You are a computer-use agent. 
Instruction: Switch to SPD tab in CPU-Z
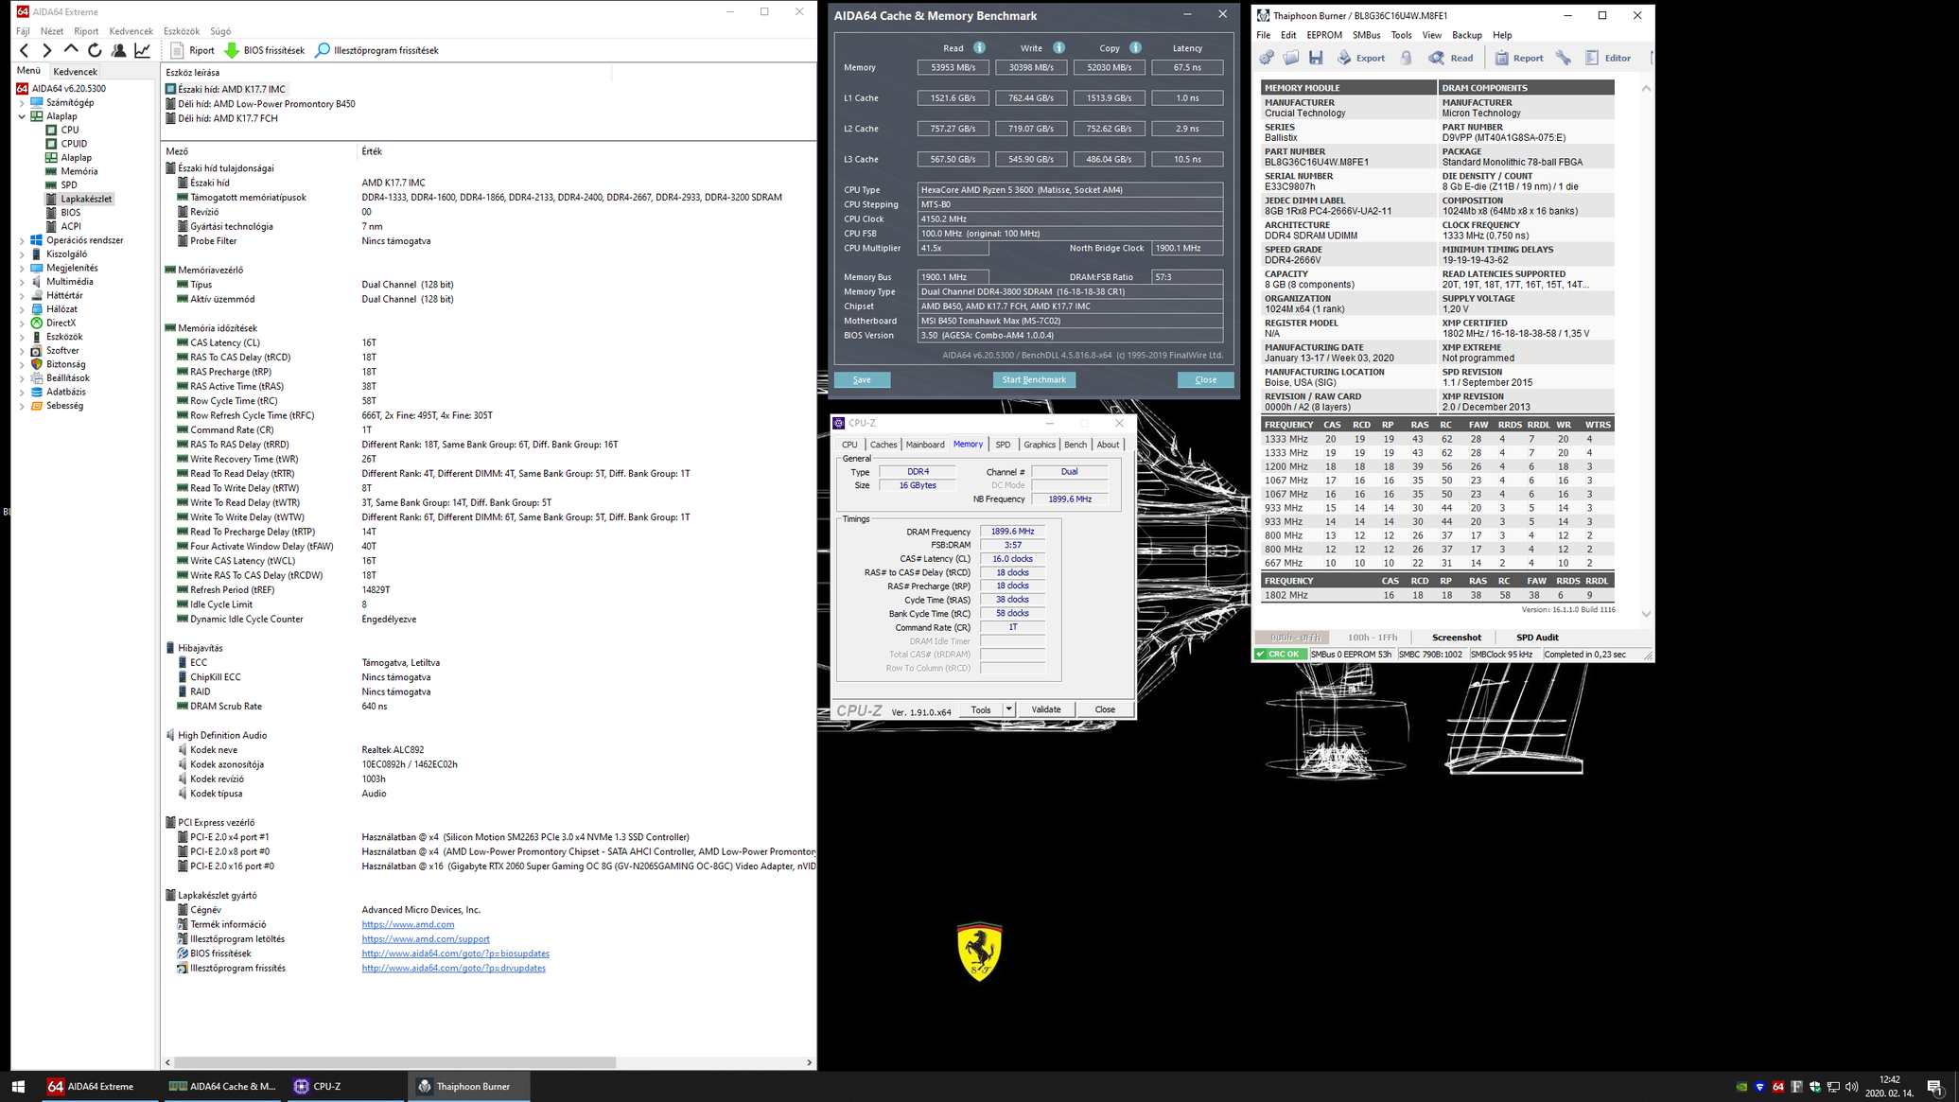click(x=1003, y=445)
